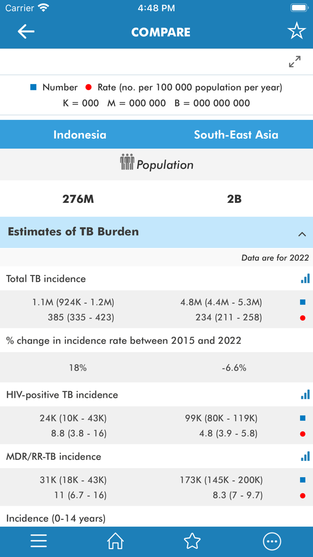Open the Home screen from bottom bar
This screenshot has width=313, height=557.
click(x=115, y=541)
